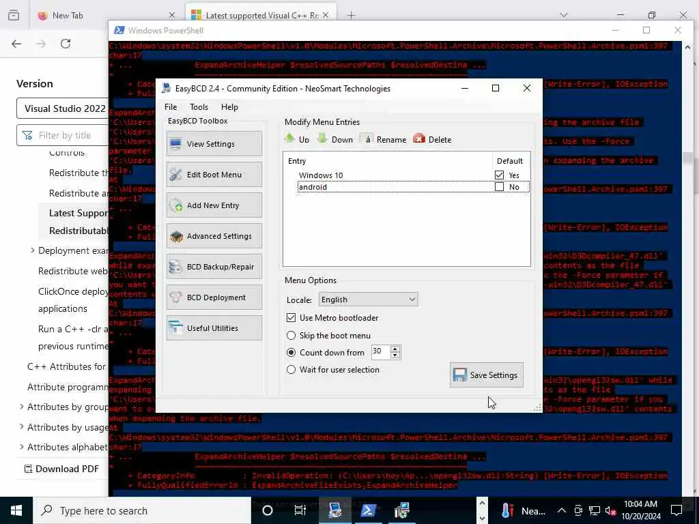Screen dimensions: 699x524
Task: Click the countdown seconds field
Action: (381, 352)
